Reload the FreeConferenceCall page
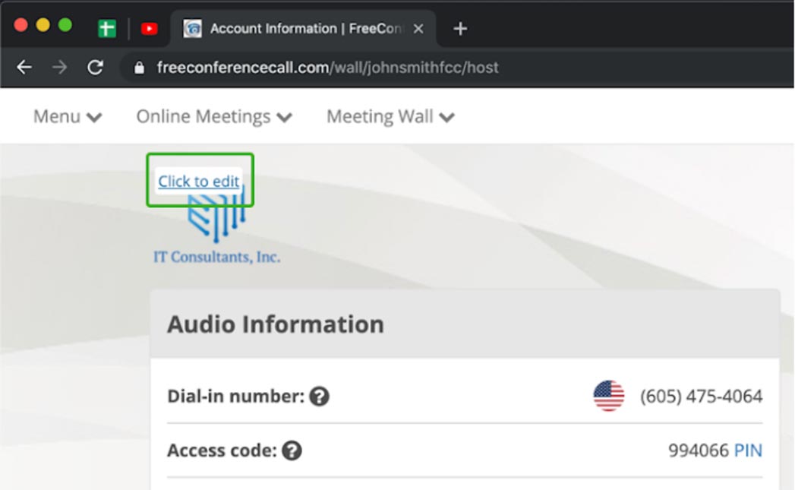 click(95, 68)
